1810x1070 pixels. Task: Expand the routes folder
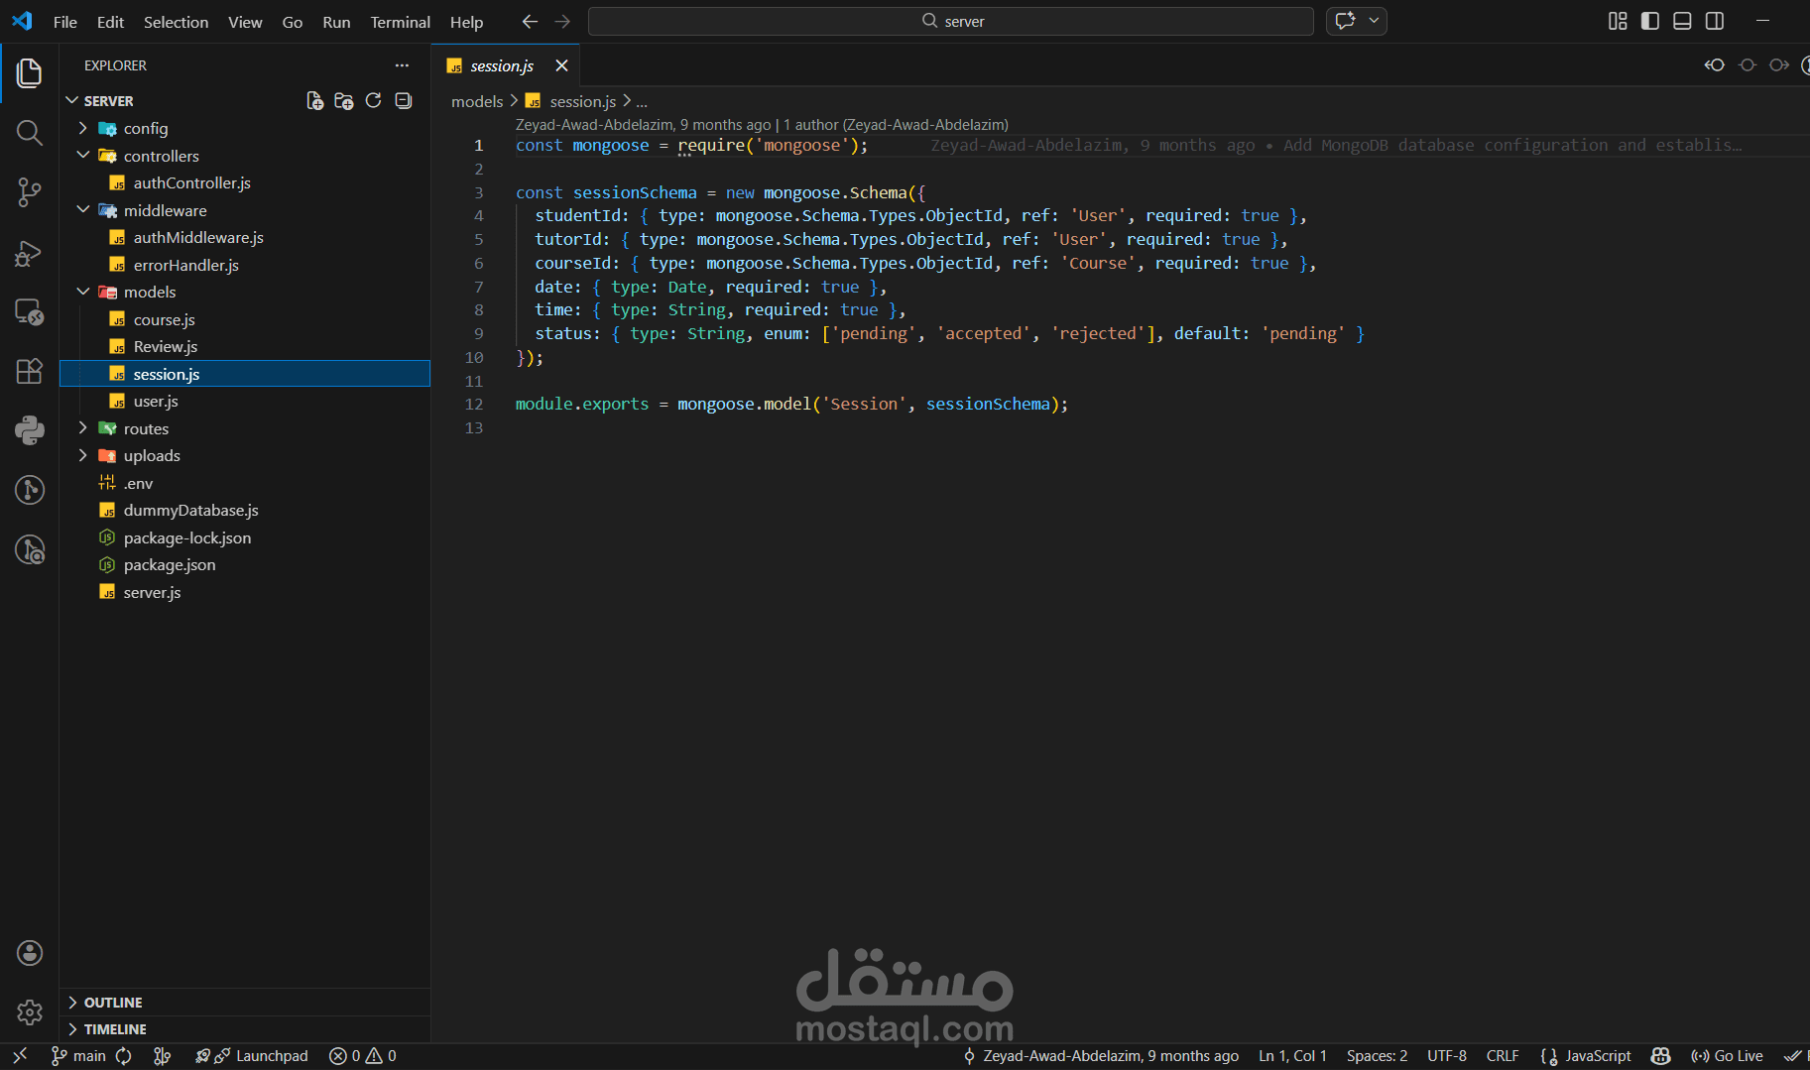[x=245, y=428]
